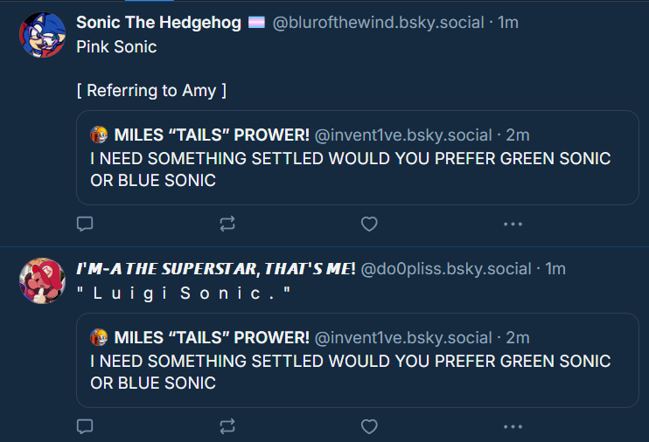Screen dimensions: 649x442
Task: Open the @blurofthewind.bsky.social handle
Action: pyautogui.click(x=379, y=23)
